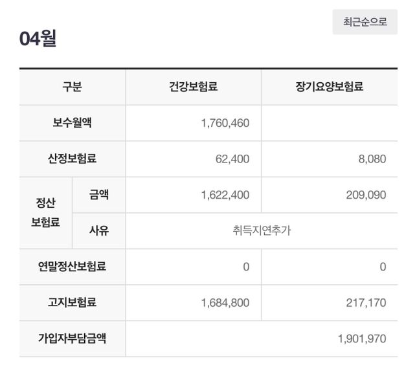The image size is (417, 367).
Task: Select the 연말정산보험료 row label
Action: 72,266
